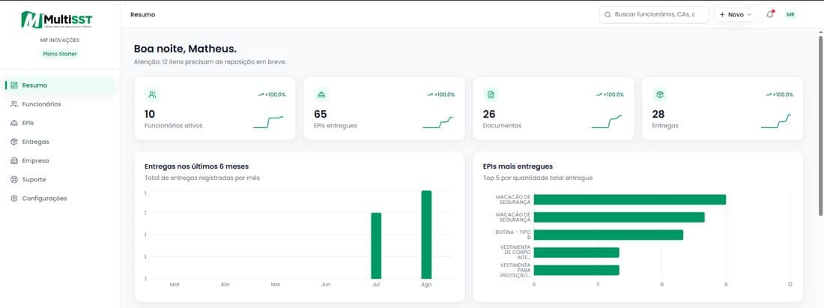
Task: Click the value 65 on EPIs entregues
Action: click(320, 114)
